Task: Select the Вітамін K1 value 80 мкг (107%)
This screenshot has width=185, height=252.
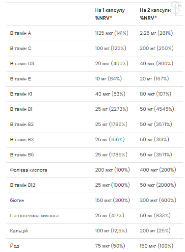Action: point(156,94)
